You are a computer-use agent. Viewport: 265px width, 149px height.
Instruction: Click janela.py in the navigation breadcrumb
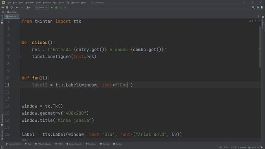(x=12, y=12)
